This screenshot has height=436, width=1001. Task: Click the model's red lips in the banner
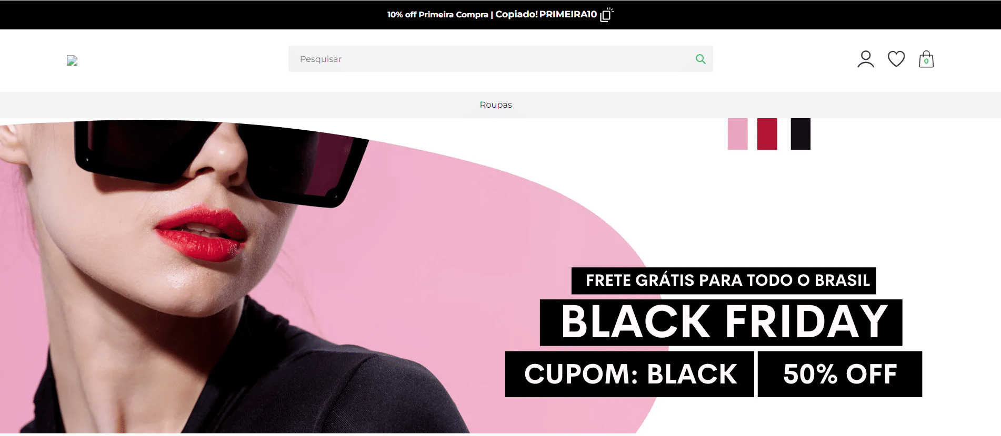(201, 233)
